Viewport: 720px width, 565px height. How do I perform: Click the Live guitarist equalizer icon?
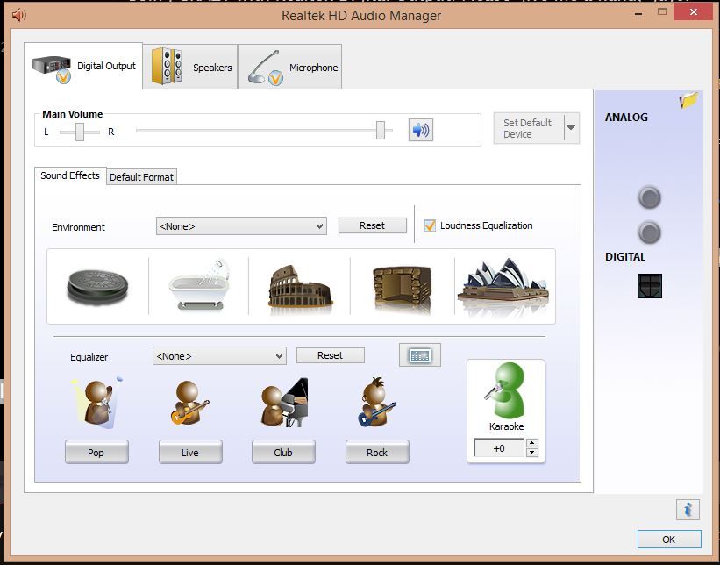coord(189,403)
